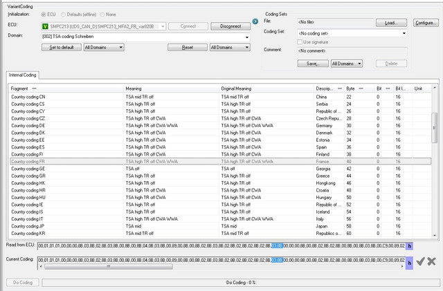Viewport: 443px width, 291px height.
Task: Click the Bit column filter dash icon
Action: pos(388,88)
